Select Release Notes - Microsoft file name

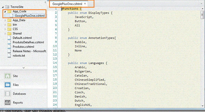[x=30, y=51]
